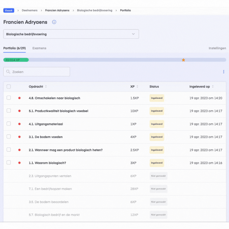Open the Biologische bedrijfsvoering course dropdown
Screen dimensions: 229x229
(x=71, y=34)
